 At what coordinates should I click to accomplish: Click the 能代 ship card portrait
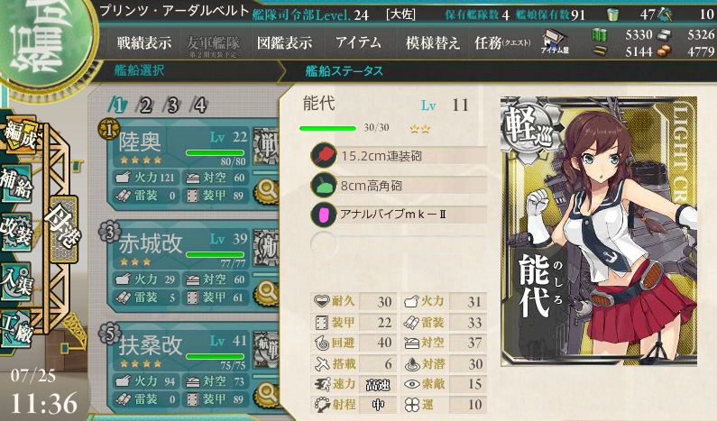[x=599, y=231]
